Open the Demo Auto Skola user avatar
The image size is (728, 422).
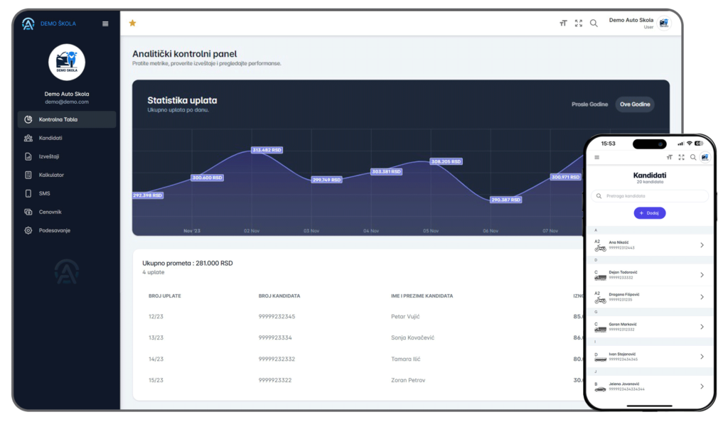(x=664, y=23)
